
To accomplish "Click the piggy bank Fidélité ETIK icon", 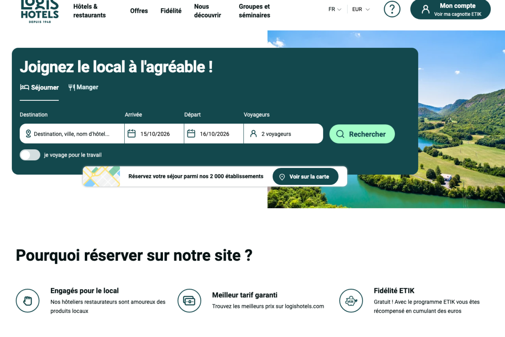I will pyautogui.click(x=351, y=301).
